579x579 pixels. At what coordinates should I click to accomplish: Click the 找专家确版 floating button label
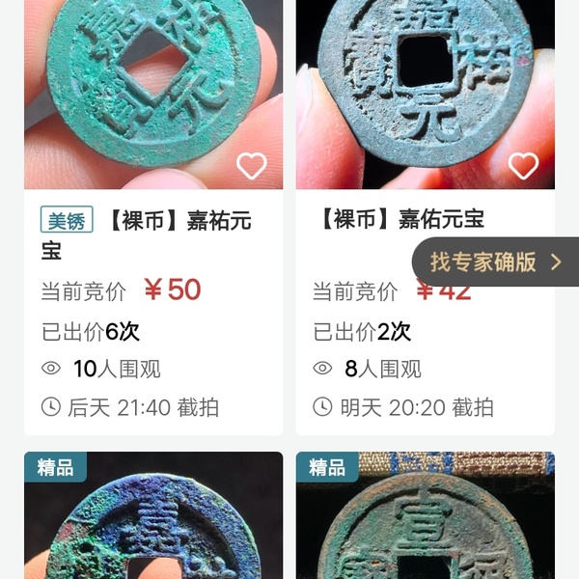pos(483,262)
